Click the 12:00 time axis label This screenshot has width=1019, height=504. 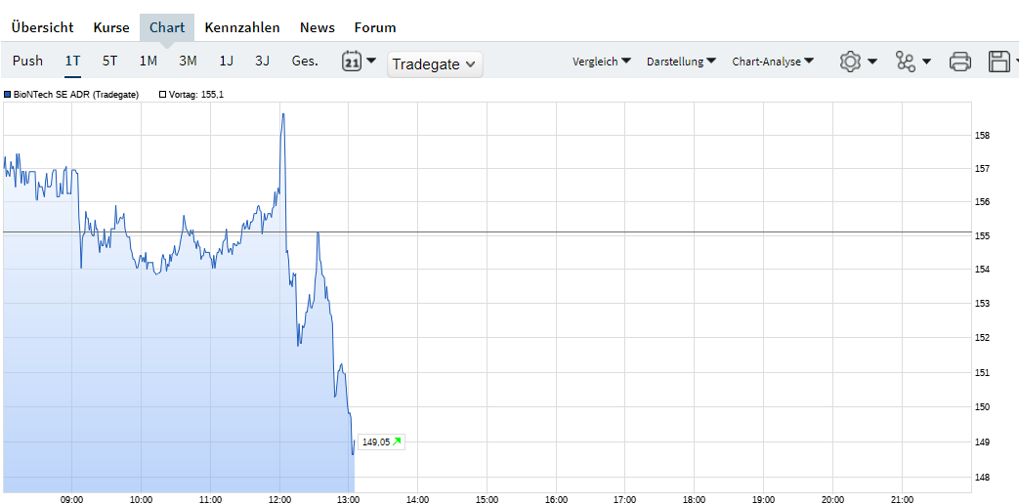click(279, 499)
